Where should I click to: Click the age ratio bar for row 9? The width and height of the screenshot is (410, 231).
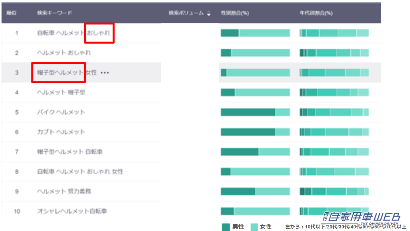click(x=334, y=191)
